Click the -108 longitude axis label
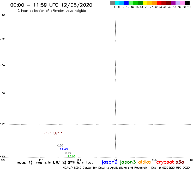This screenshot has height=170, width=193. (x=153, y=160)
